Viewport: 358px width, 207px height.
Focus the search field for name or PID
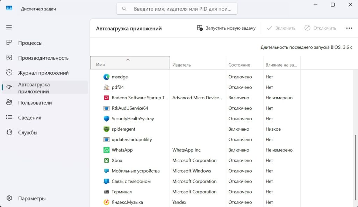pos(177,9)
